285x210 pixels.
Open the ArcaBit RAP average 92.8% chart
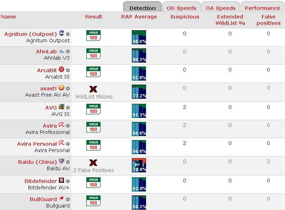pos(139,74)
